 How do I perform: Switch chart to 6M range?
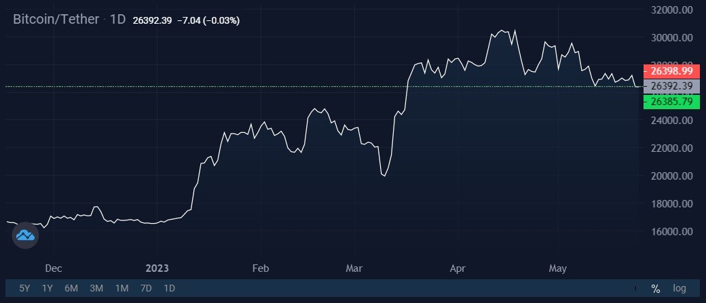point(71,289)
